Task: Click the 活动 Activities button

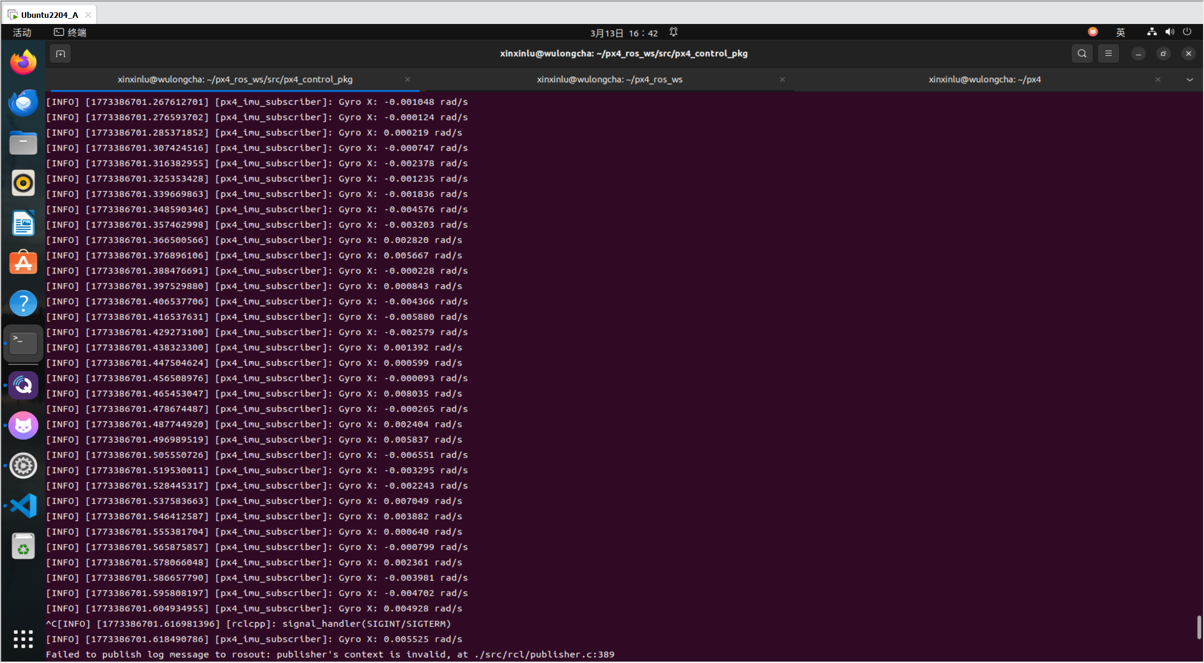Action: coord(22,32)
